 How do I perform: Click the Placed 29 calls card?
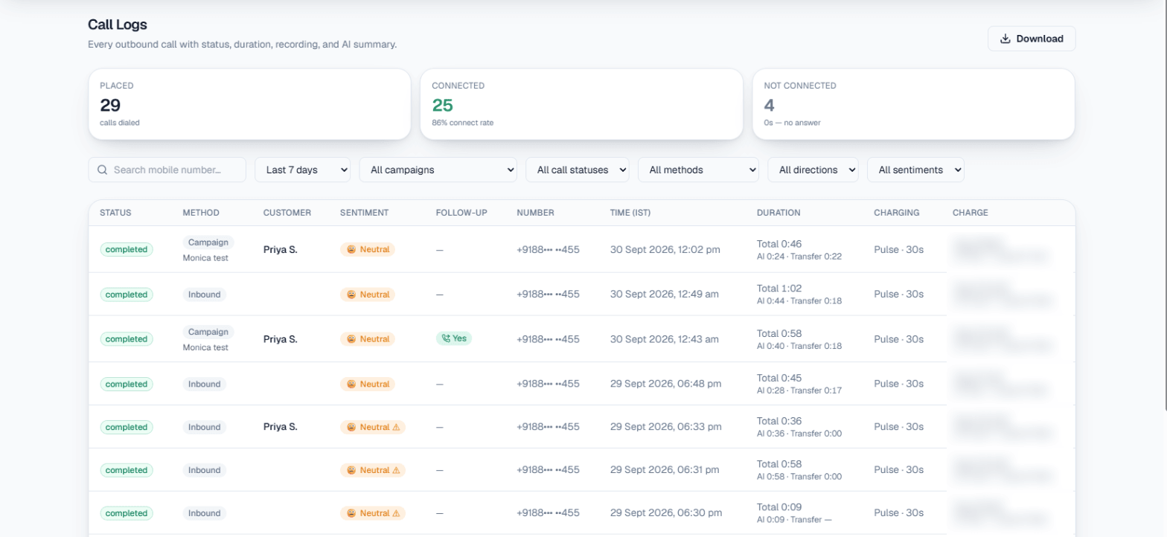click(x=249, y=104)
